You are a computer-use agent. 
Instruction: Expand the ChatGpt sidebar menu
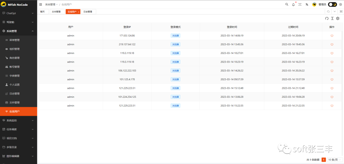point(18,13)
